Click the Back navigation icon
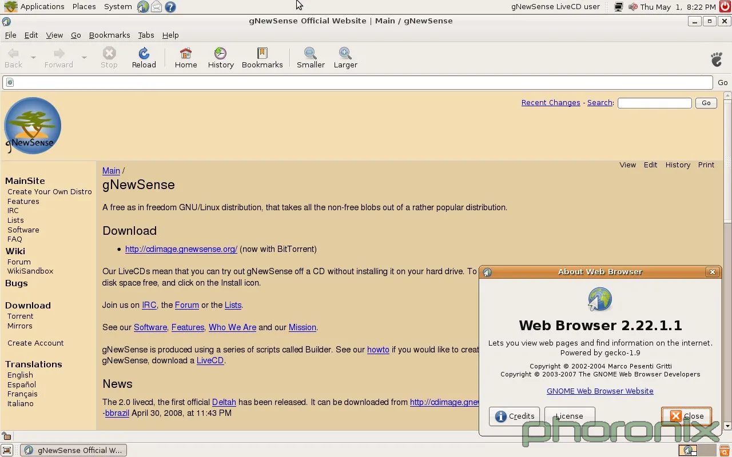This screenshot has width=732, height=457. coord(13,54)
